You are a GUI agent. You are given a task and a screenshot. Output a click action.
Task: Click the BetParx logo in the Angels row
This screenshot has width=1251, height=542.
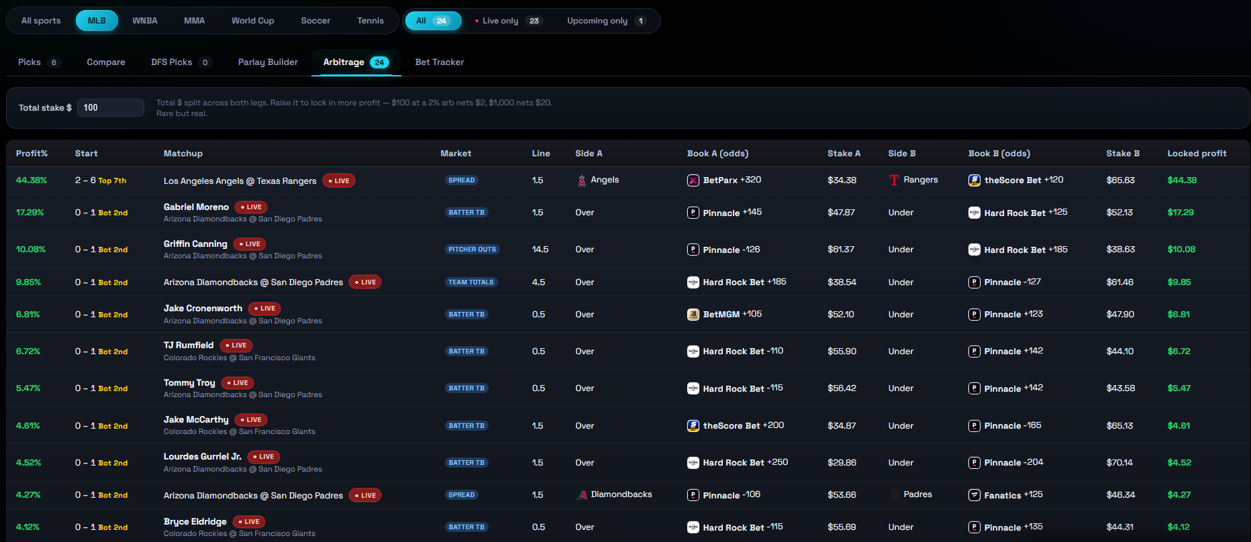(x=693, y=180)
